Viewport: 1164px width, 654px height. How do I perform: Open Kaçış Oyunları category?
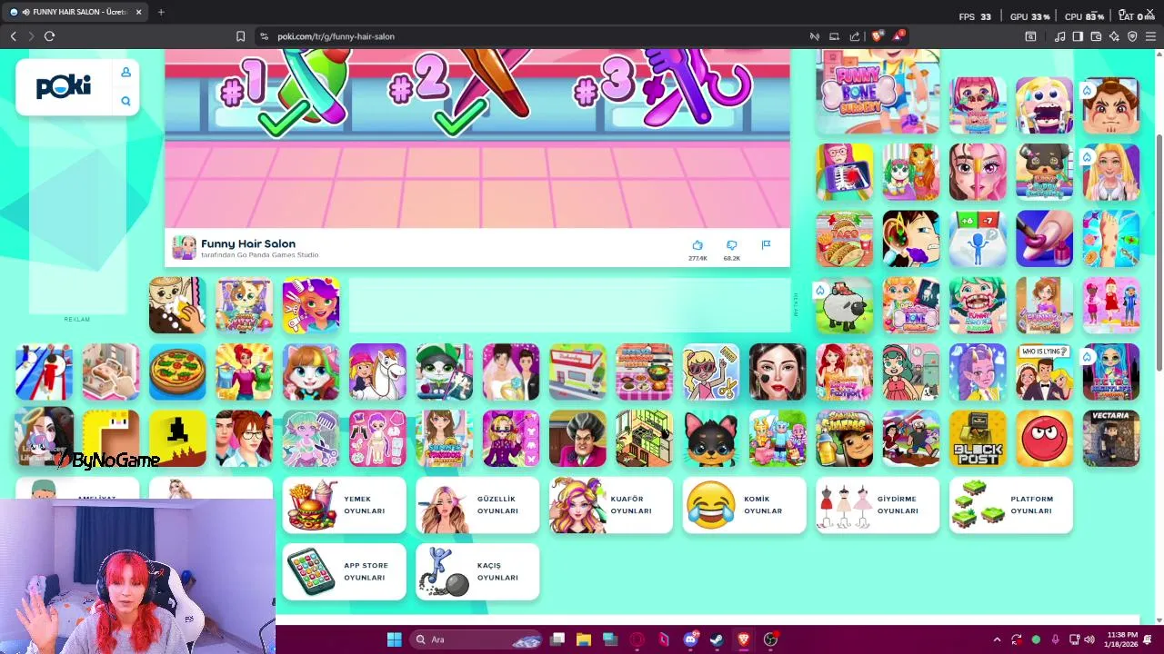tap(477, 571)
